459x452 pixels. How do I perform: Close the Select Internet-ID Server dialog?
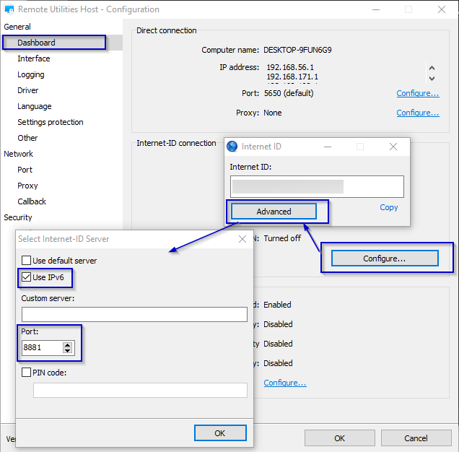pyautogui.click(x=242, y=239)
